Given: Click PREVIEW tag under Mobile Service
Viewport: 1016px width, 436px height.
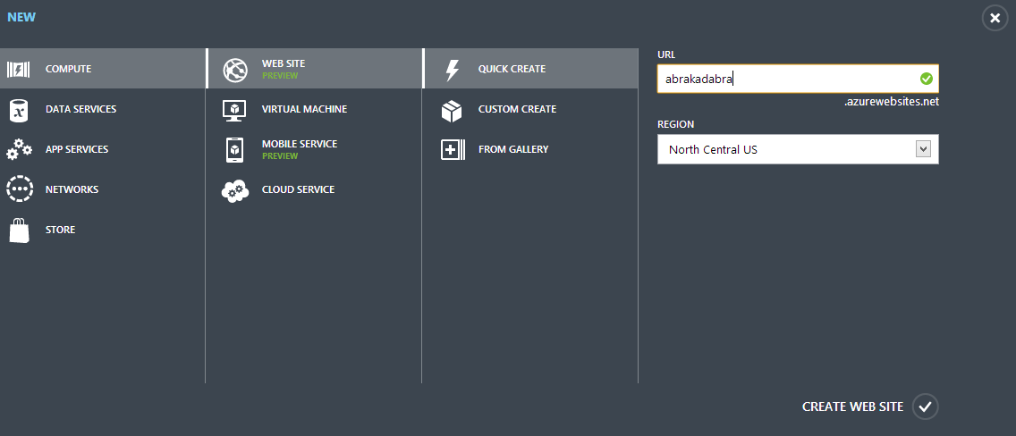Looking at the screenshot, I should tap(280, 155).
